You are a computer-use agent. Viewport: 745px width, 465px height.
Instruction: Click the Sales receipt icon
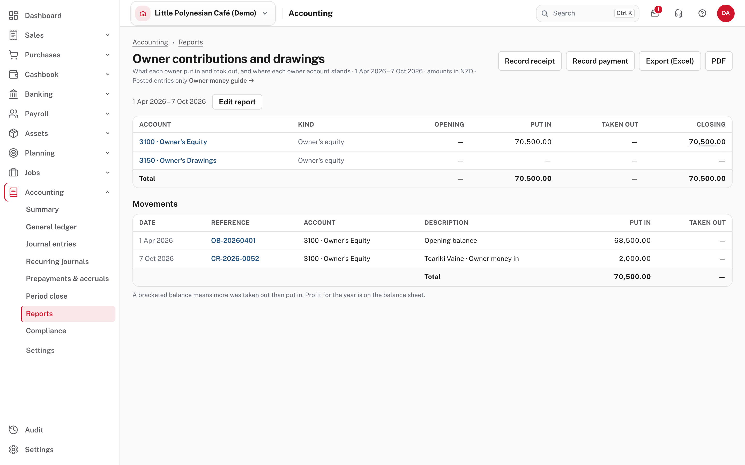(x=13, y=35)
